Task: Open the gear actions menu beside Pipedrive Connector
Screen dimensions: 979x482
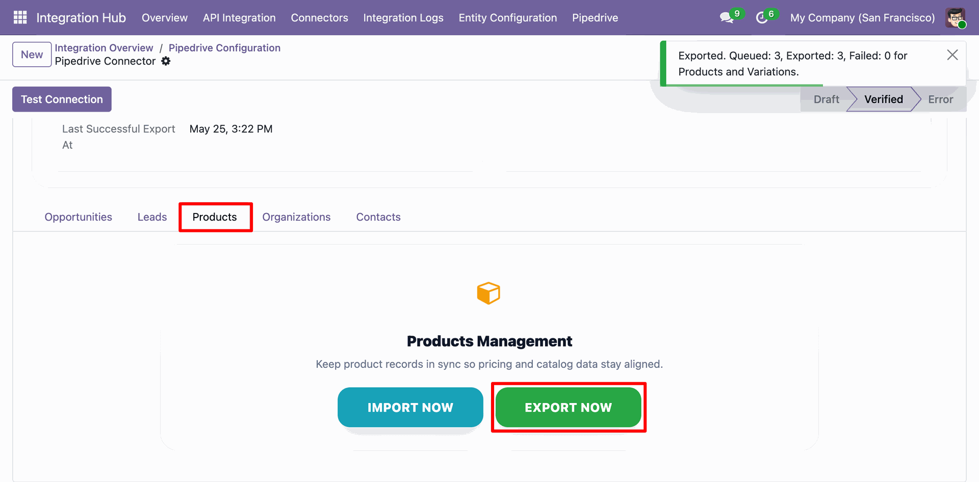Action: [x=166, y=61]
